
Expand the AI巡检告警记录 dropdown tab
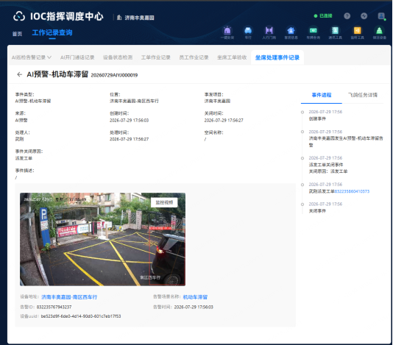click(32, 57)
